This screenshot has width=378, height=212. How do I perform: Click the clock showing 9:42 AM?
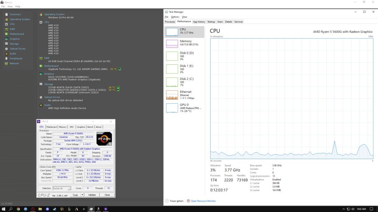click(x=362, y=209)
